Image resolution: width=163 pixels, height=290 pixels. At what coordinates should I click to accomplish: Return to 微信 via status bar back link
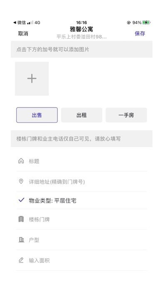[x=20, y=22]
